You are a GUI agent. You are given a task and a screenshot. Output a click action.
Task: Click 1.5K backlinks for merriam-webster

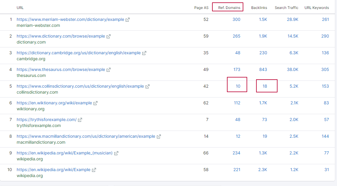[x=263, y=19]
